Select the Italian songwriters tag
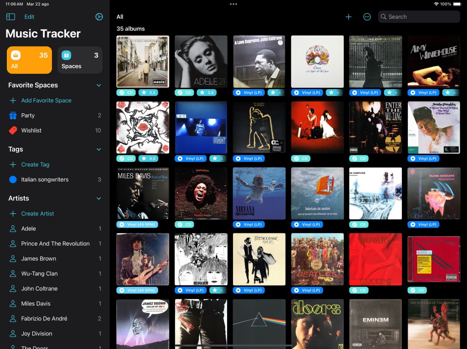The height and width of the screenshot is (349, 467). coord(55,180)
